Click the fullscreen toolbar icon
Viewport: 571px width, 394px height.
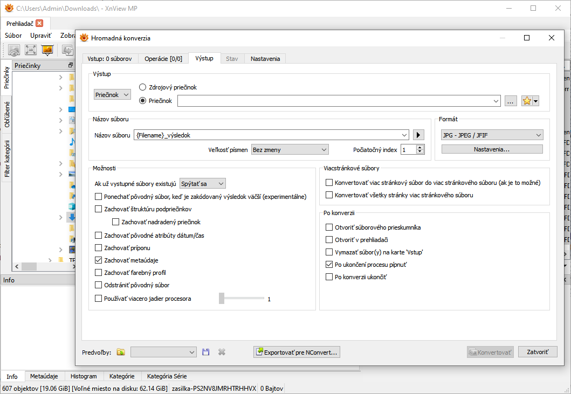(x=31, y=50)
